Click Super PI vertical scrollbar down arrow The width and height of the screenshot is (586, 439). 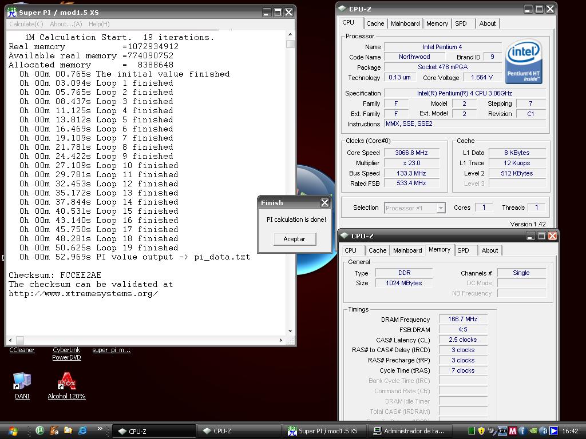(x=290, y=331)
